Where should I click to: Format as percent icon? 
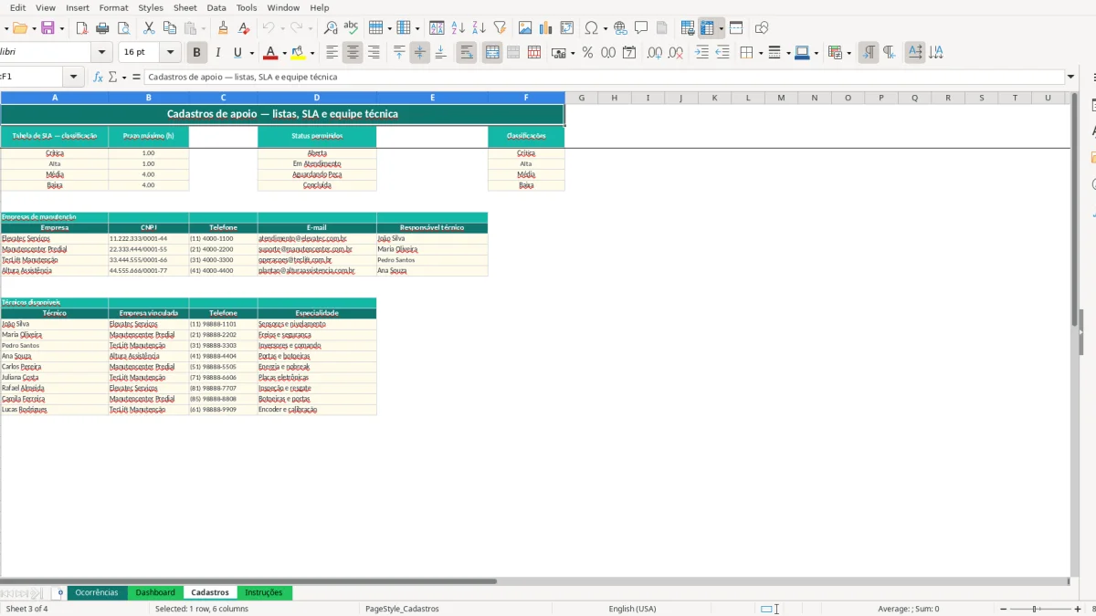click(587, 53)
